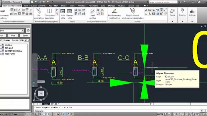207x116 pixels.
Task: Open the Output ribbon tab
Action: pyautogui.click(x=121, y=6)
